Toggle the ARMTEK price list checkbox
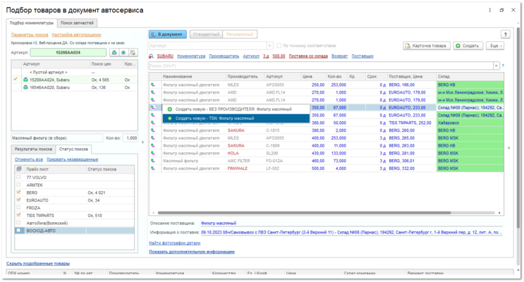The width and height of the screenshot is (524, 282). coord(19,185)
